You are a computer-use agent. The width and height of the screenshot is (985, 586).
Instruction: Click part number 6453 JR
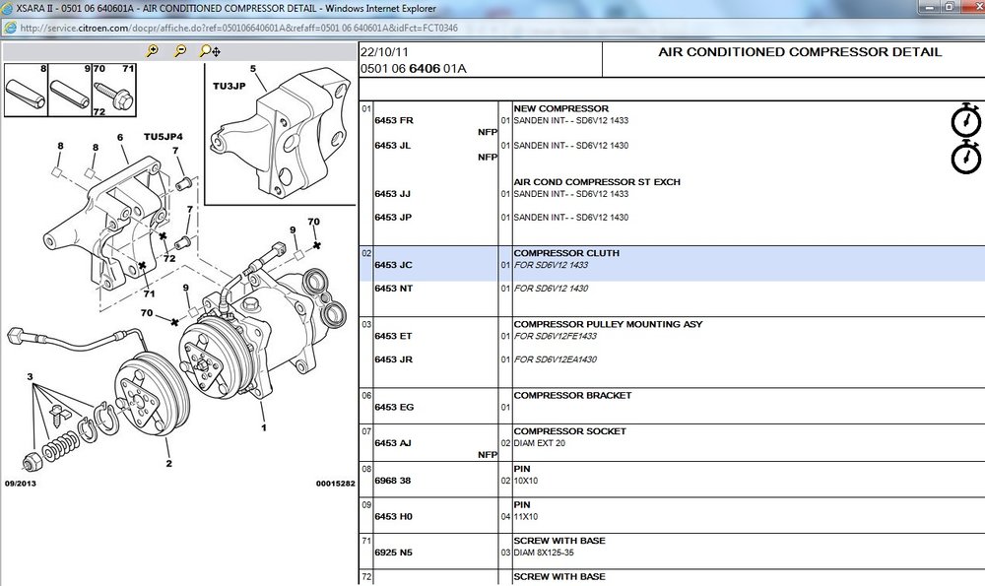tap(393, 359)
